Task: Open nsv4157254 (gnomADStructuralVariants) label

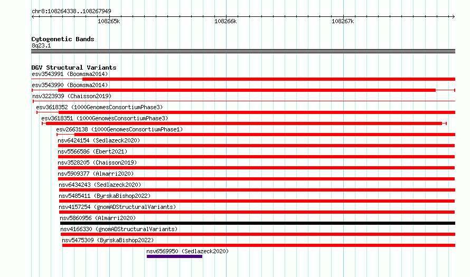Action: 117,207
